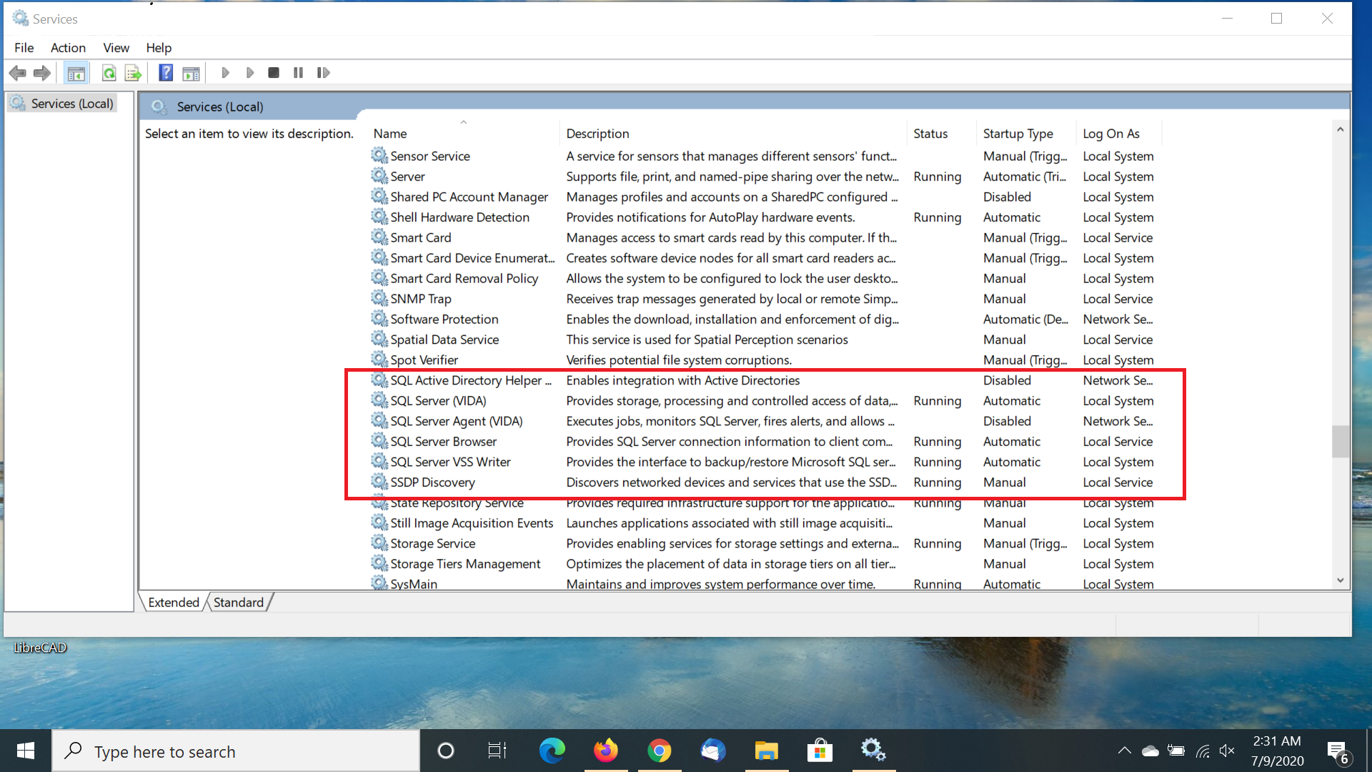The height and width of the screenshot is (772, 1372).
Task: Sort by the Name column header
Action: tap(390, 134)
